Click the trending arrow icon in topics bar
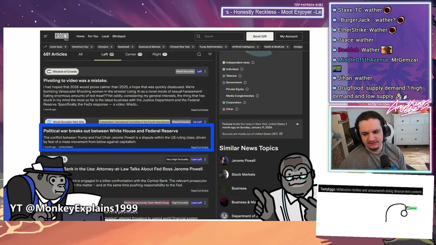Image resolution: width=436 pixels, height=245 pixels. [x=45, y=47]
